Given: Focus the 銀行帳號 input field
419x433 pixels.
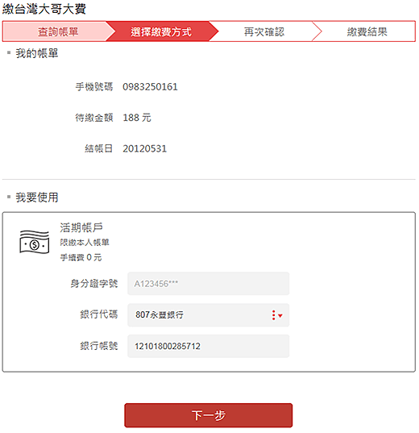Looking at the screenshot, I should 209,346.
